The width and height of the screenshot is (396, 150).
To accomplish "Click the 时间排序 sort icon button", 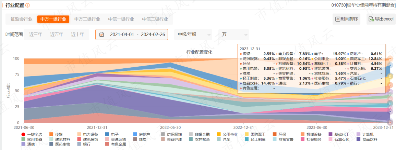I will [x=346, y=19].
